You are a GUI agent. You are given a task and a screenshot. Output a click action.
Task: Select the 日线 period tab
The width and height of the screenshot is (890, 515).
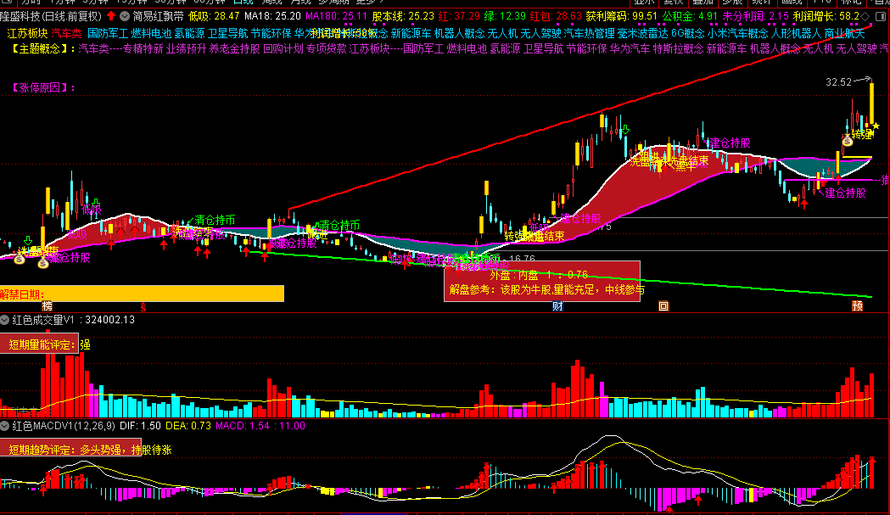tap(243, 3)
